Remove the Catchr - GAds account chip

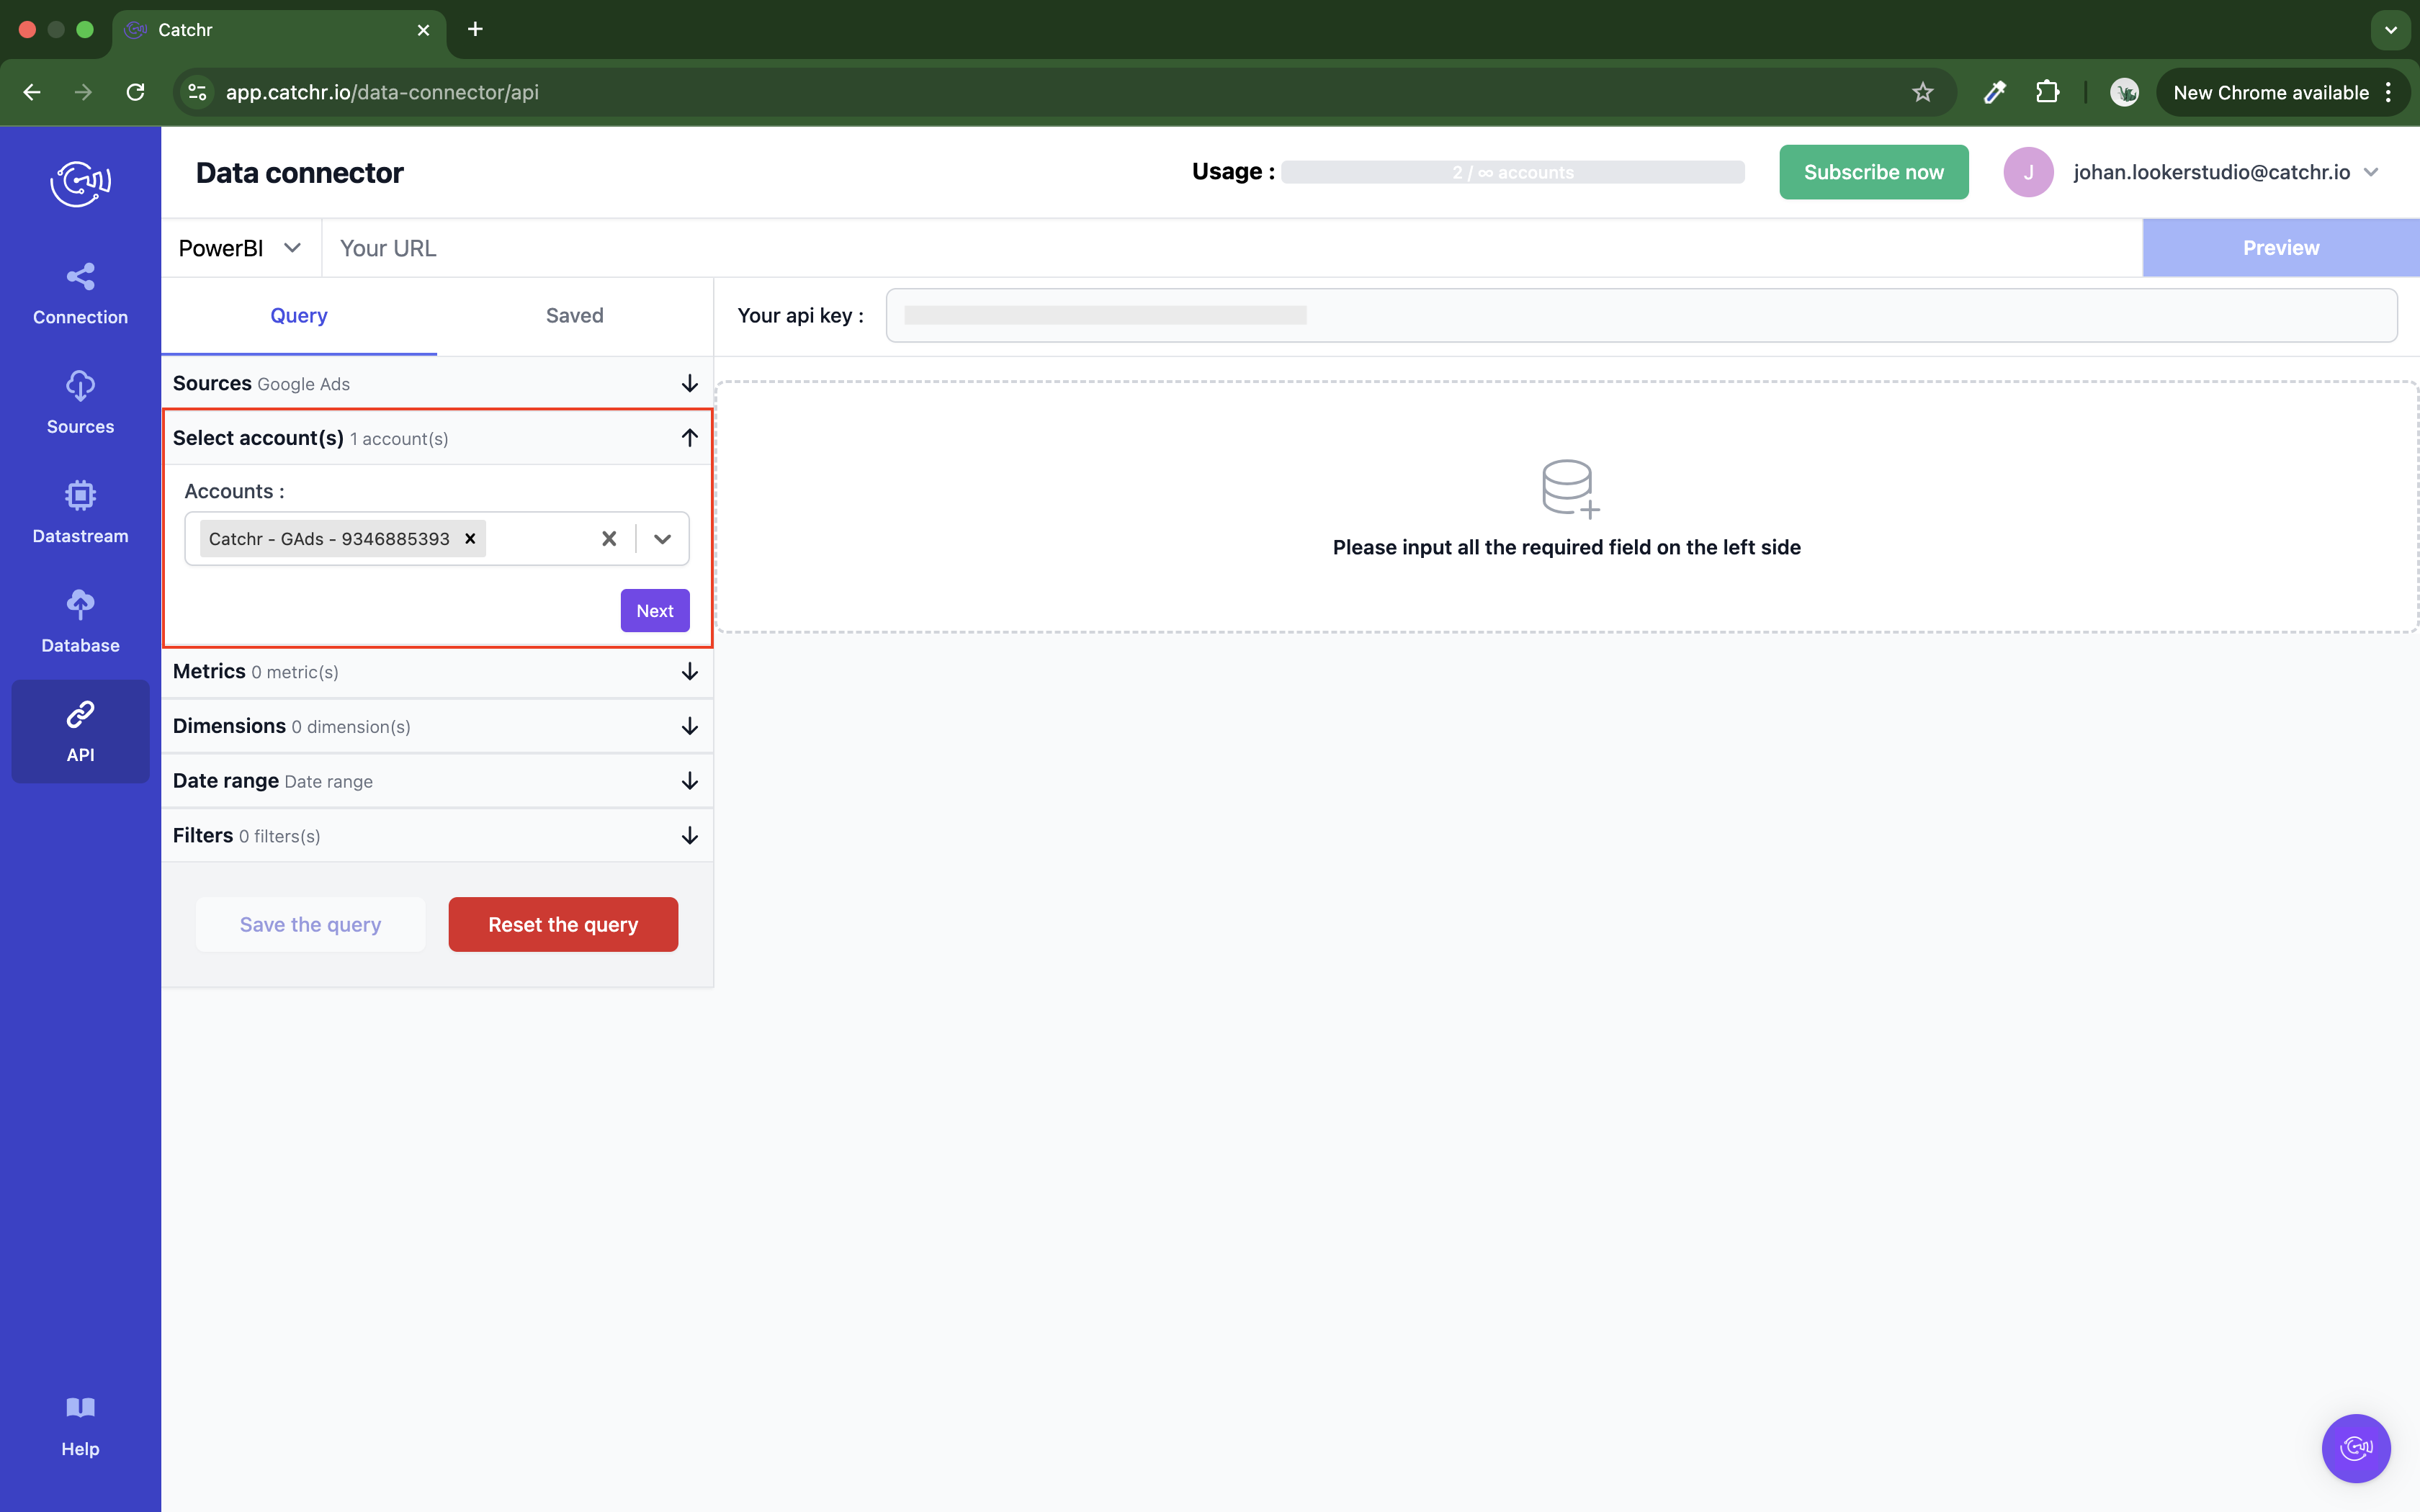click(x=470, y=539)
